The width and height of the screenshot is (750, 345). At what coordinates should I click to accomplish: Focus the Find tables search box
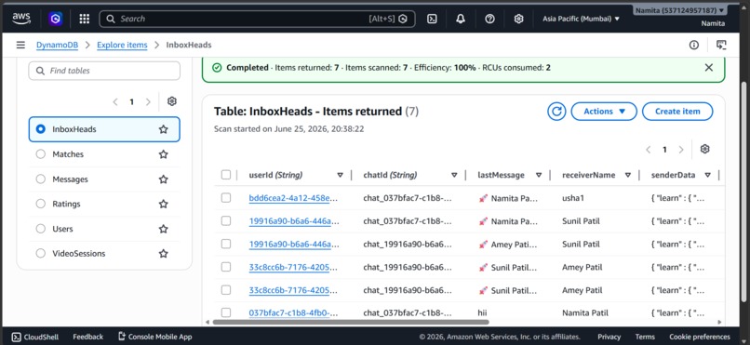coord(104,71)
